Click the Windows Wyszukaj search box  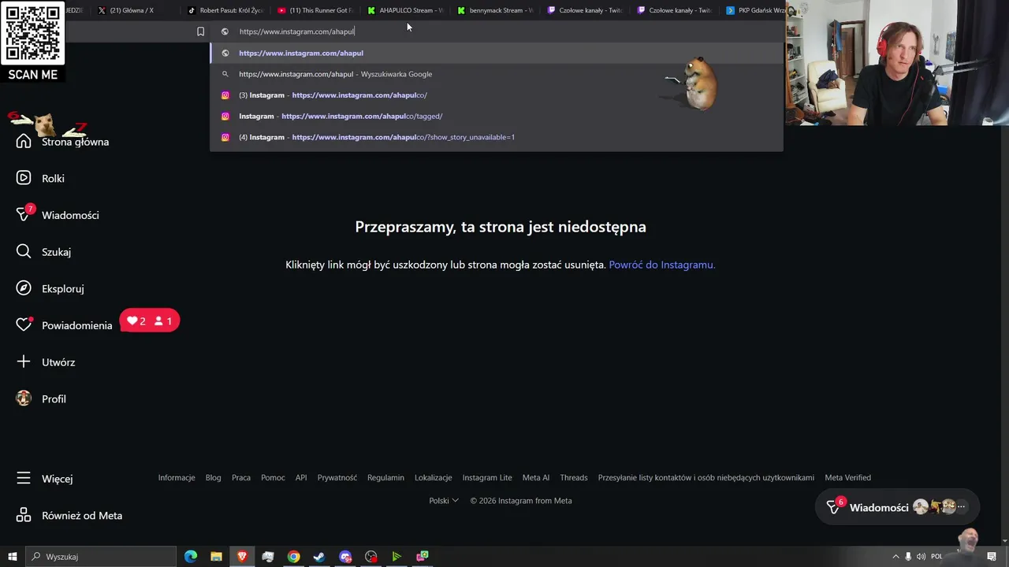point(101,557)
